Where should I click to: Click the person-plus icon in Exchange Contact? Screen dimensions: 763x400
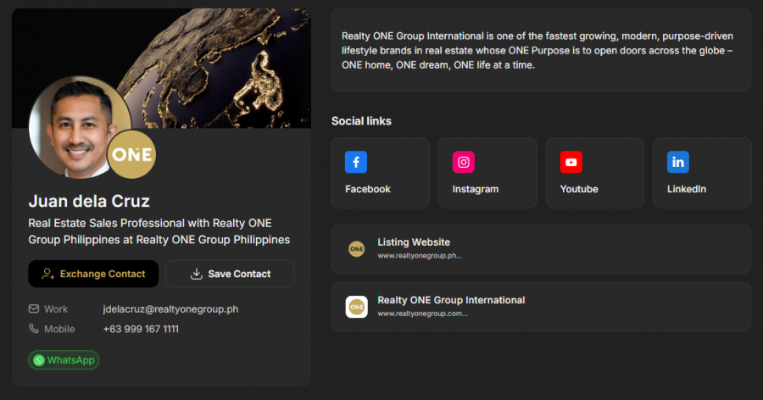coord(47,274)
